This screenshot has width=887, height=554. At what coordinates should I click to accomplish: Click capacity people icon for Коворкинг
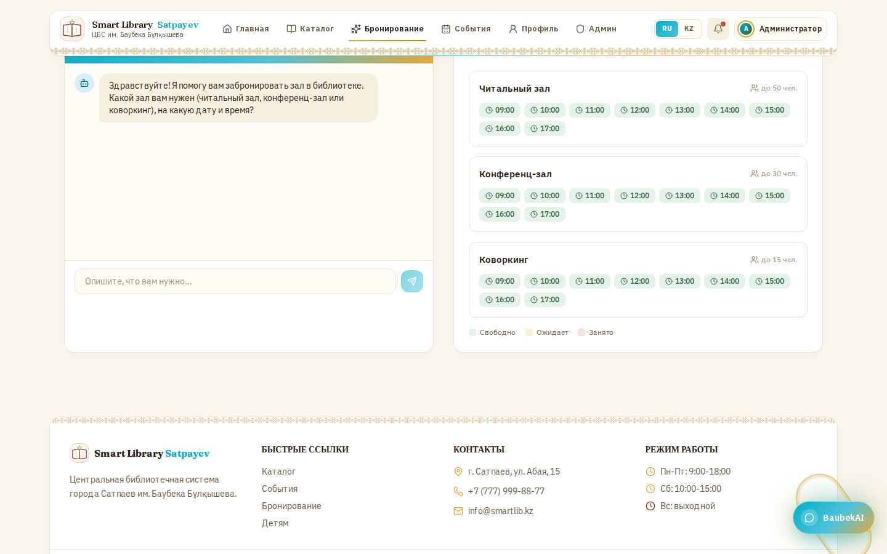click(x=755, y=260)
